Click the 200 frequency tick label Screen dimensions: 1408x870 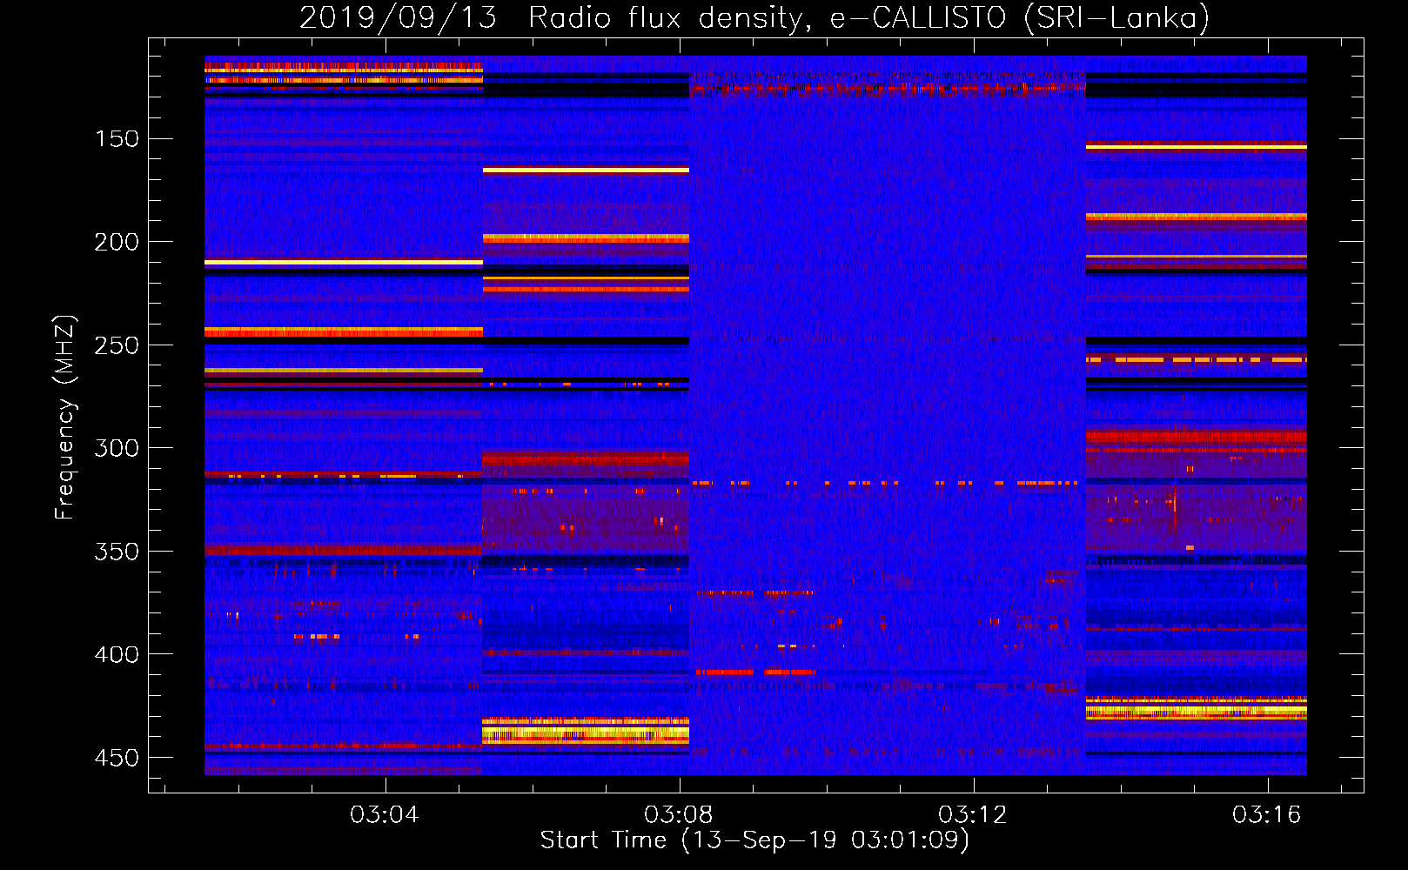click(x=117, y=242)
